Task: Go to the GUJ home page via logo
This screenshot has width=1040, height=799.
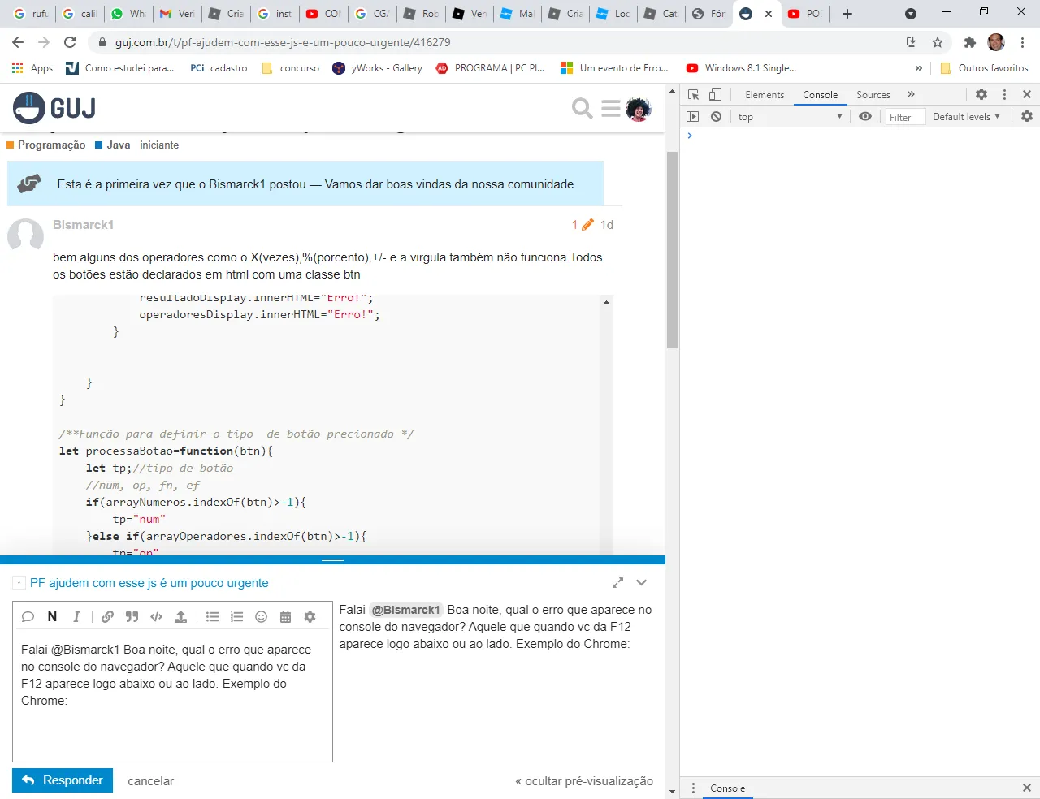Action: [x=54, y=108]
